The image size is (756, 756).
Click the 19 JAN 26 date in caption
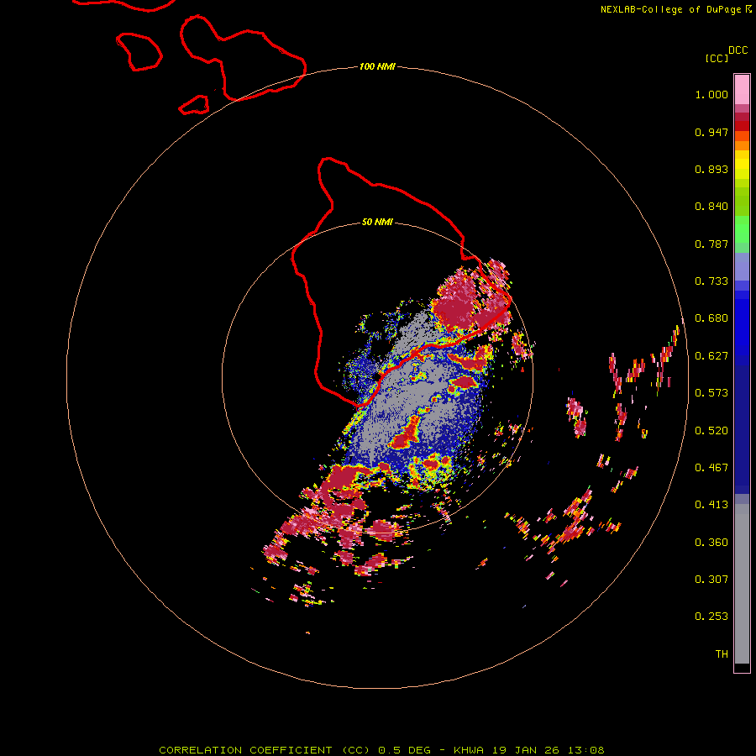pos(527,750)
